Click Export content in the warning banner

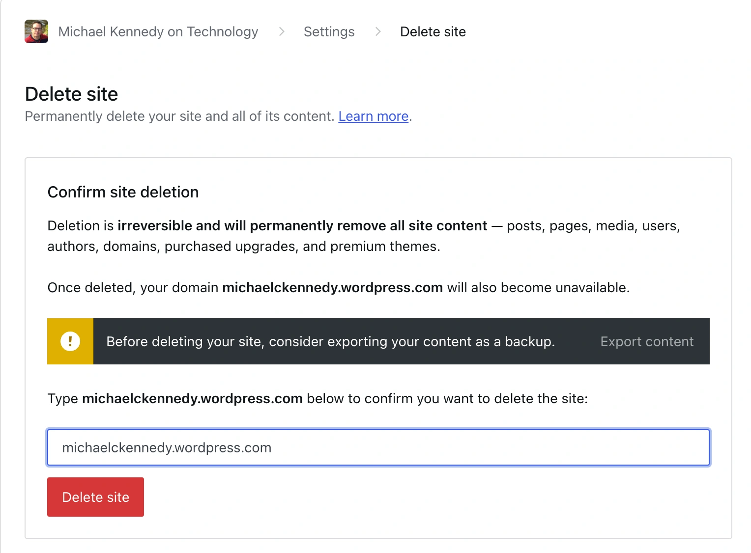pos(646,342)
